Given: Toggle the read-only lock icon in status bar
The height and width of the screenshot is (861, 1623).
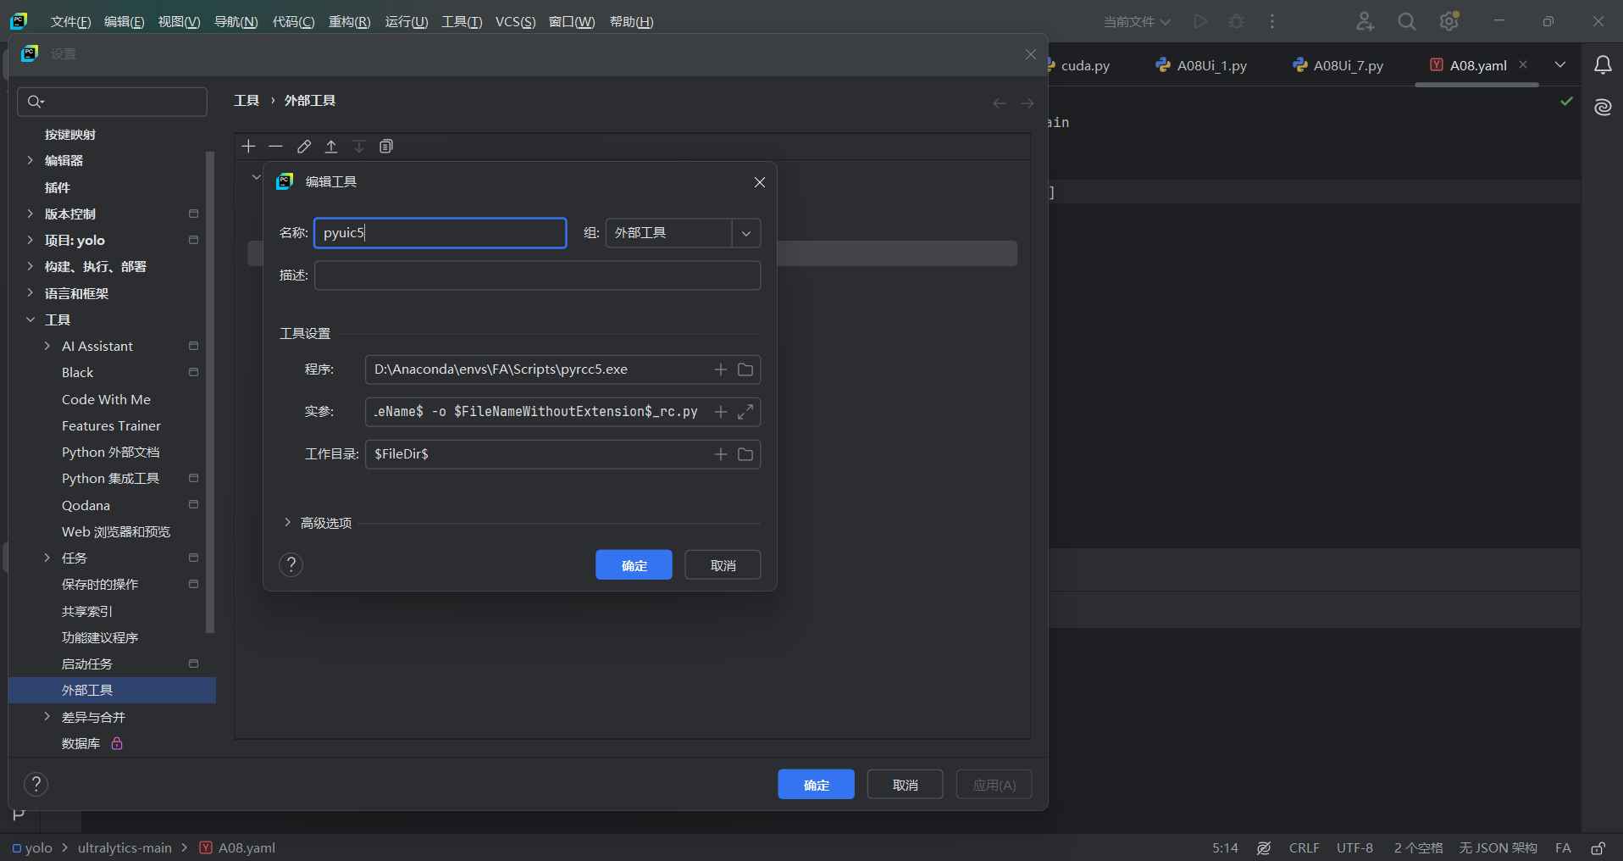Looking at the screenshot, I should [1598, 848].
